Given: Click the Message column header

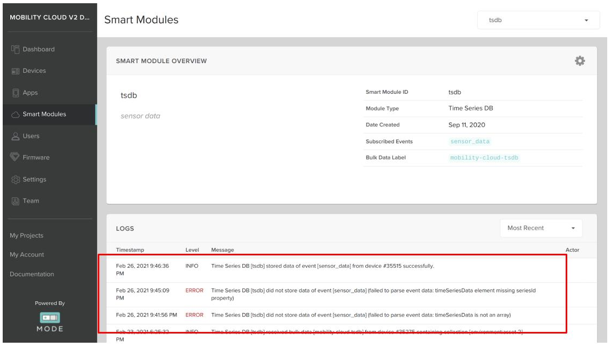Looking at the screenshot, I should 222,250.
